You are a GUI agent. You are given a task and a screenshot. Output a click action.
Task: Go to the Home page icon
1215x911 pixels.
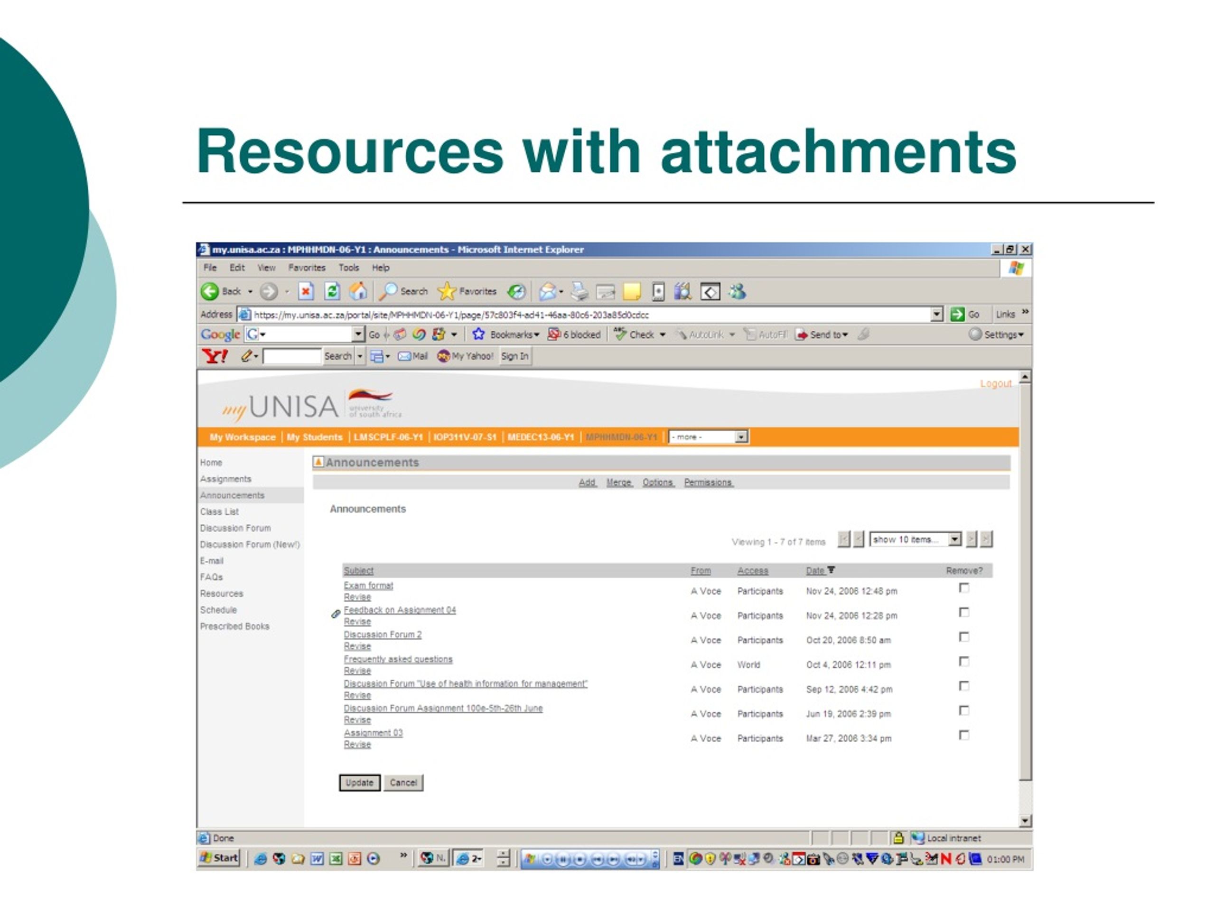[x=358, y=291]
